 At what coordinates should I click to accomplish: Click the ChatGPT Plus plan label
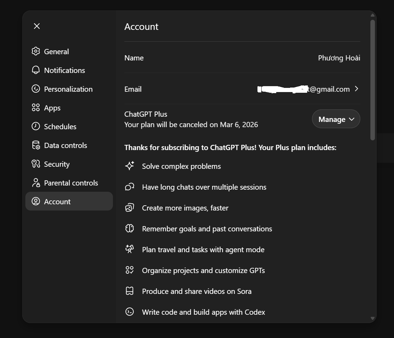tap(146, 114)
